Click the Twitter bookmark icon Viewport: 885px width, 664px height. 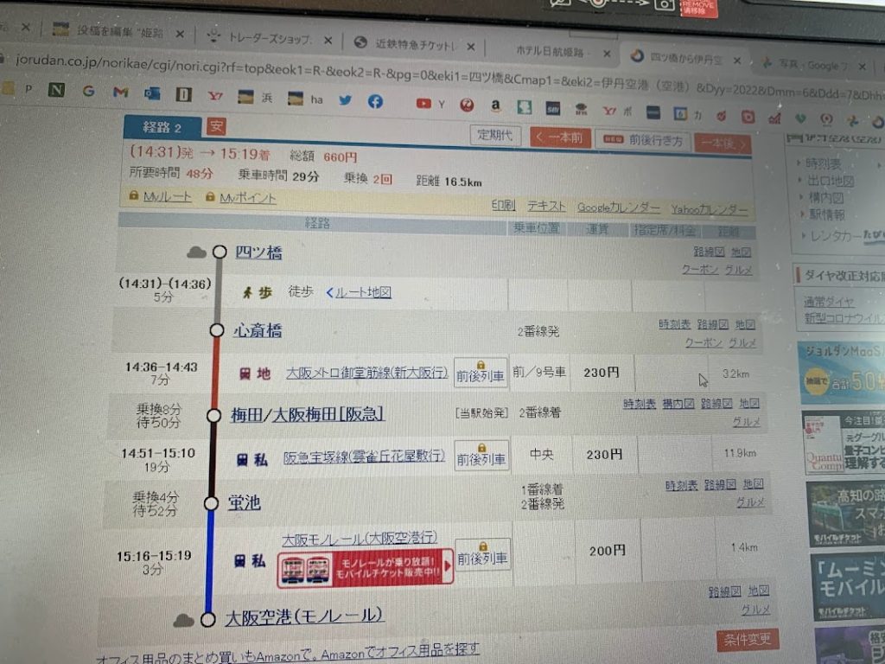(x=346, y=100)
